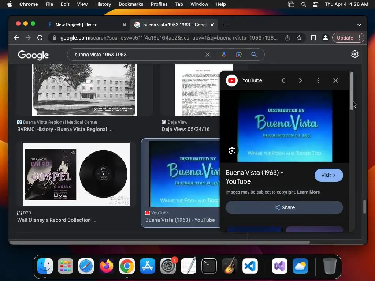This screenshot has width=375, height=281.
Task: Search by image with Google Lens icon
Action: point(239,55)
